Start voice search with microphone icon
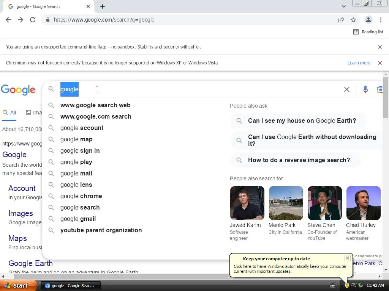 (x=365, y=89)
